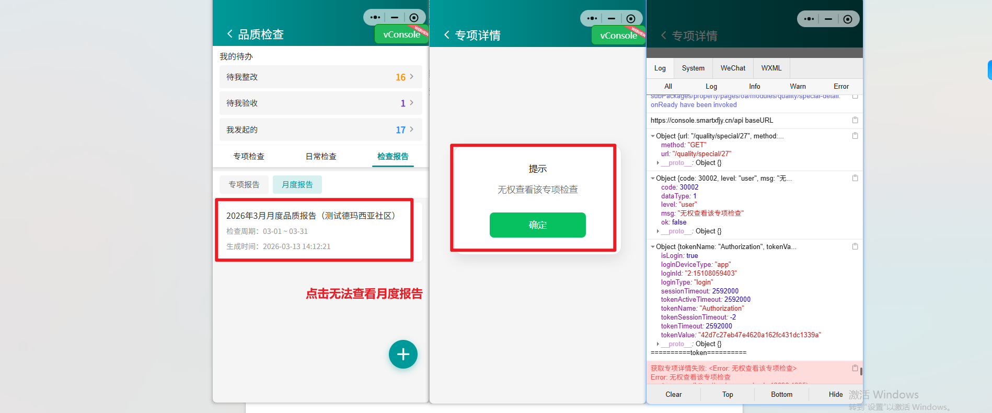
Task: Open the 2026年3月月度品质报告 card
Action: coord(314,230)
